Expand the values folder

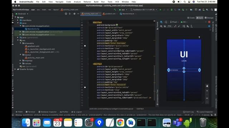click(20, 63)
